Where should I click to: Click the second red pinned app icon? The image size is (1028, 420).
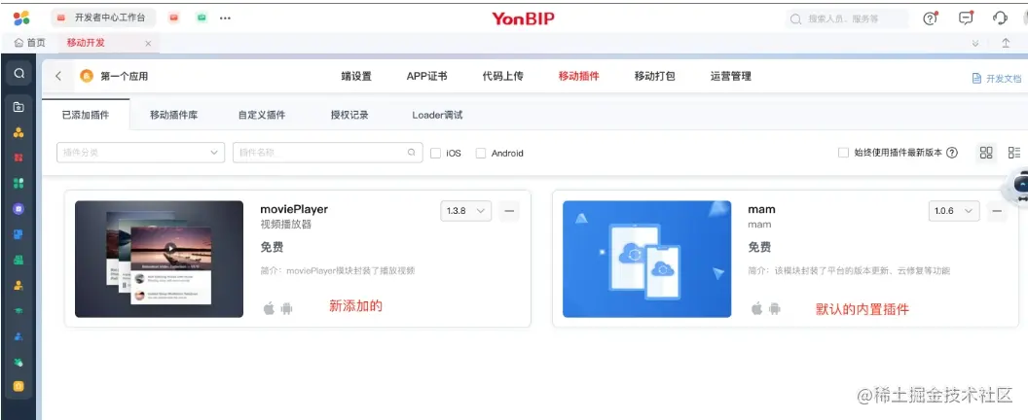173,18
